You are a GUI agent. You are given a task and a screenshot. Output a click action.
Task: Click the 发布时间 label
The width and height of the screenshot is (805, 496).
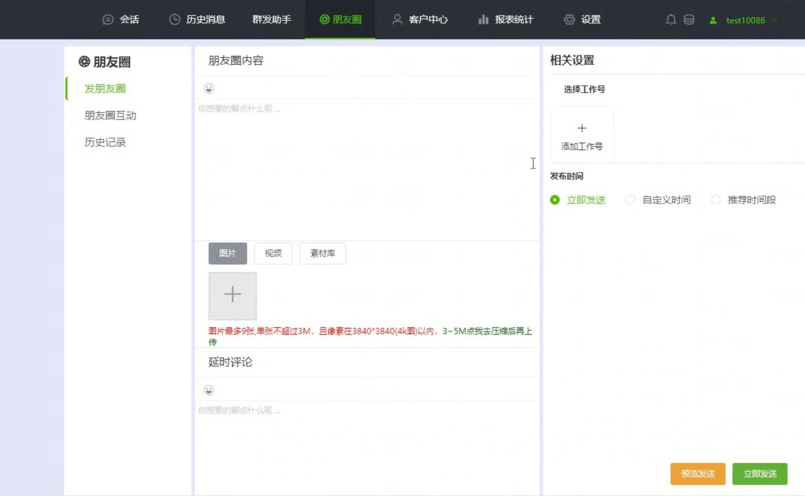(x=567, y=176)
